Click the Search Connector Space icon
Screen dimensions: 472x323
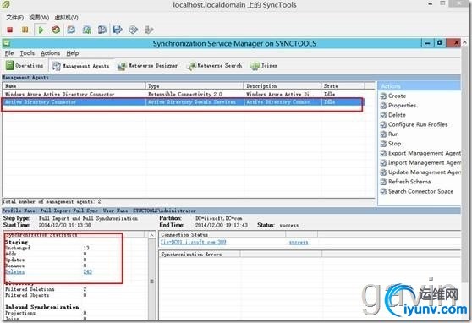(383, 191)
